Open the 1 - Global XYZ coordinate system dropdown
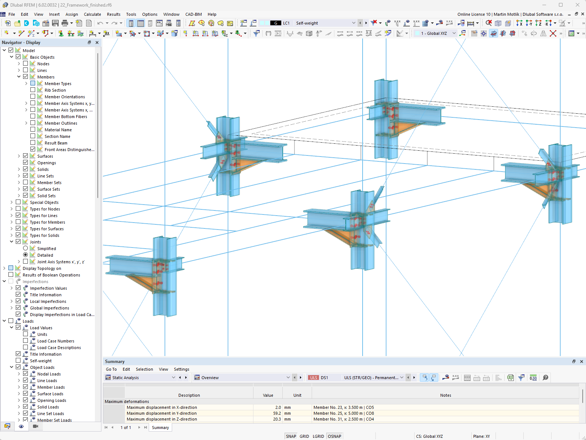This screenshot has height=440, width=586. (454, 33)
